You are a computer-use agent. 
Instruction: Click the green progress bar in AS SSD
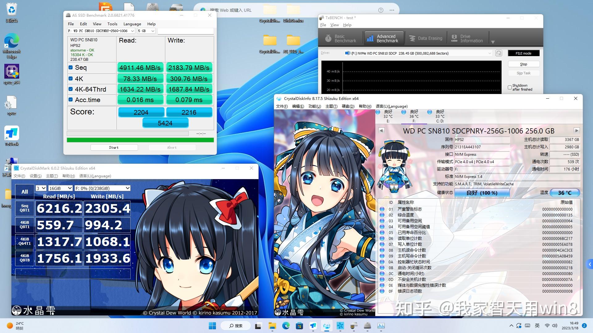click(x=140, y=140)
